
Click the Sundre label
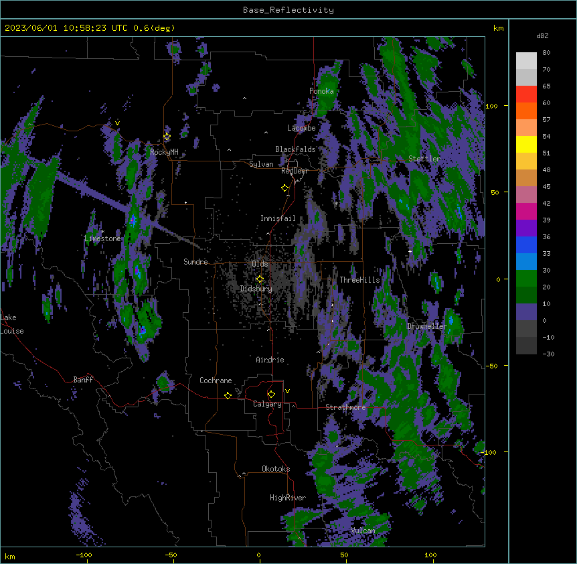tap(195, 262)
